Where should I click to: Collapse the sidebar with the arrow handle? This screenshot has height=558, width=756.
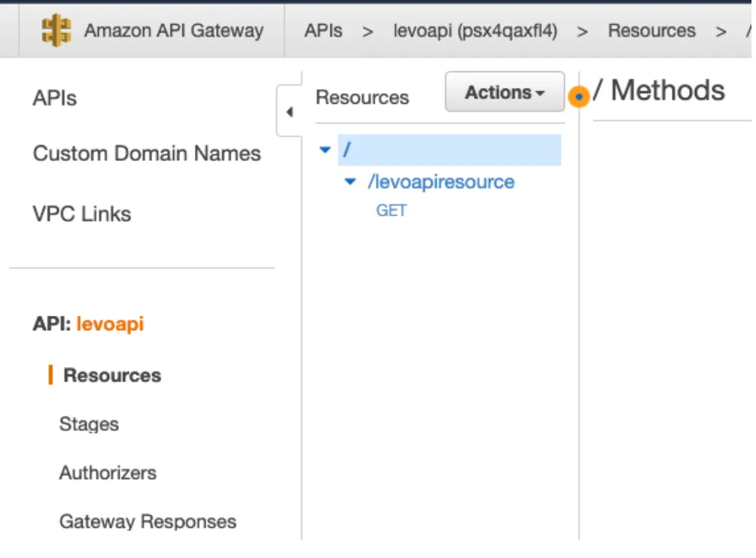[289, 112]
